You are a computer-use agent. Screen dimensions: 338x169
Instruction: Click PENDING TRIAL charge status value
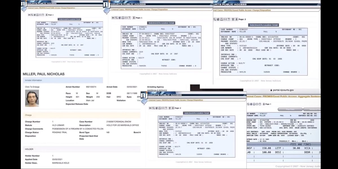point(59,132)
